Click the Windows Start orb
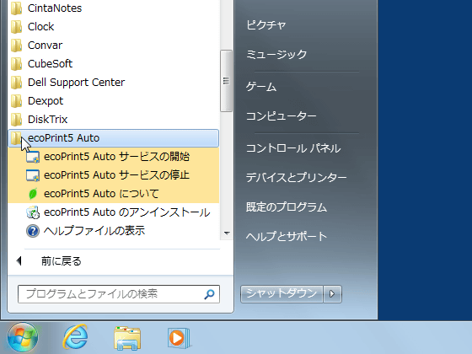The image size is (472, 354). pyautogui.click(x=23, y=337)
